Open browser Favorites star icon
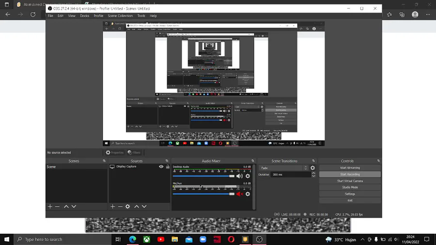Screen dimensions: 436x245 [389, 15]
